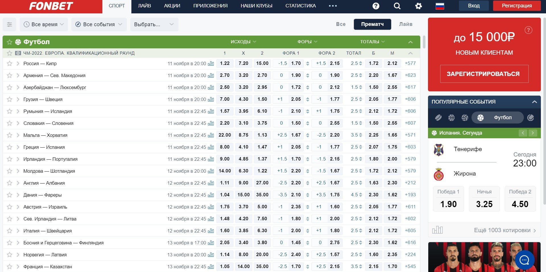Image resolution: width=546 pixels, height=272 pixels.
Task: Select the Лайв events filter
Action: tap(406, 24)
